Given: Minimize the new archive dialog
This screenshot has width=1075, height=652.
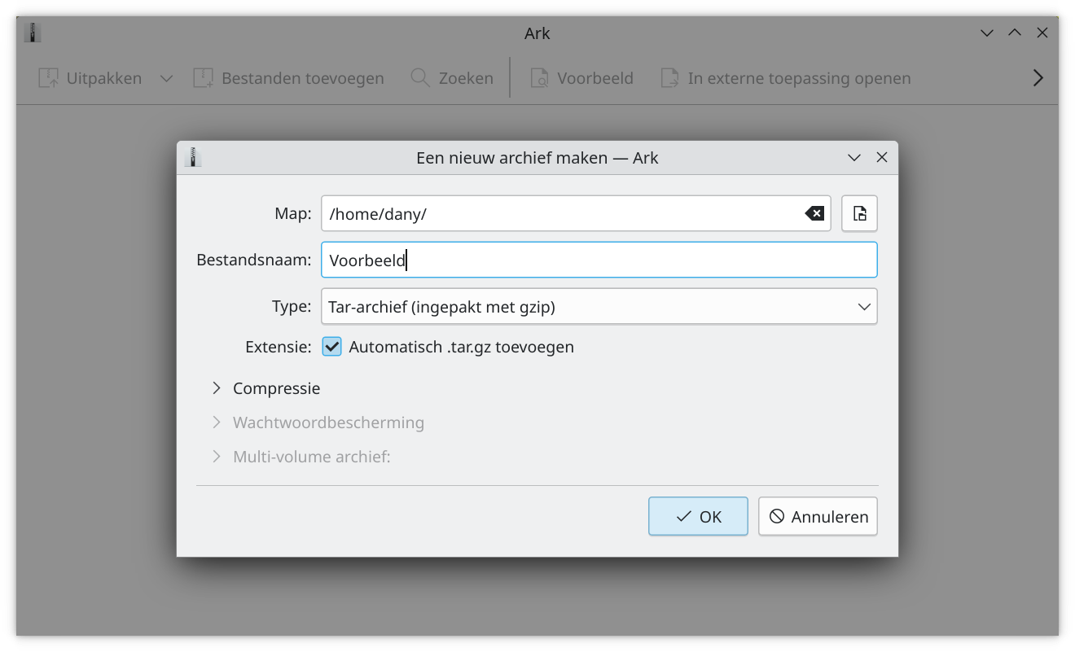Looking at the screenshot, I should 854,158.
